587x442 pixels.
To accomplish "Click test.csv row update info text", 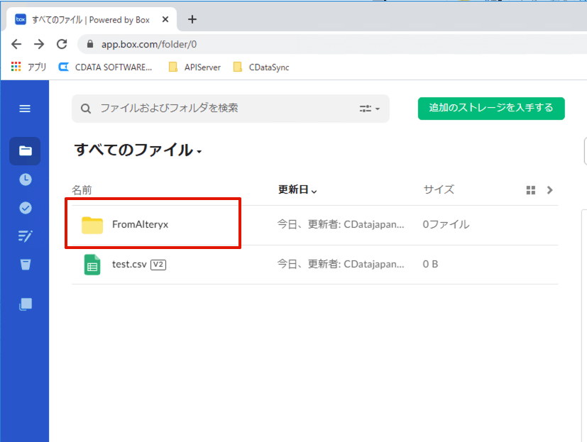I will tap(341, 264).
